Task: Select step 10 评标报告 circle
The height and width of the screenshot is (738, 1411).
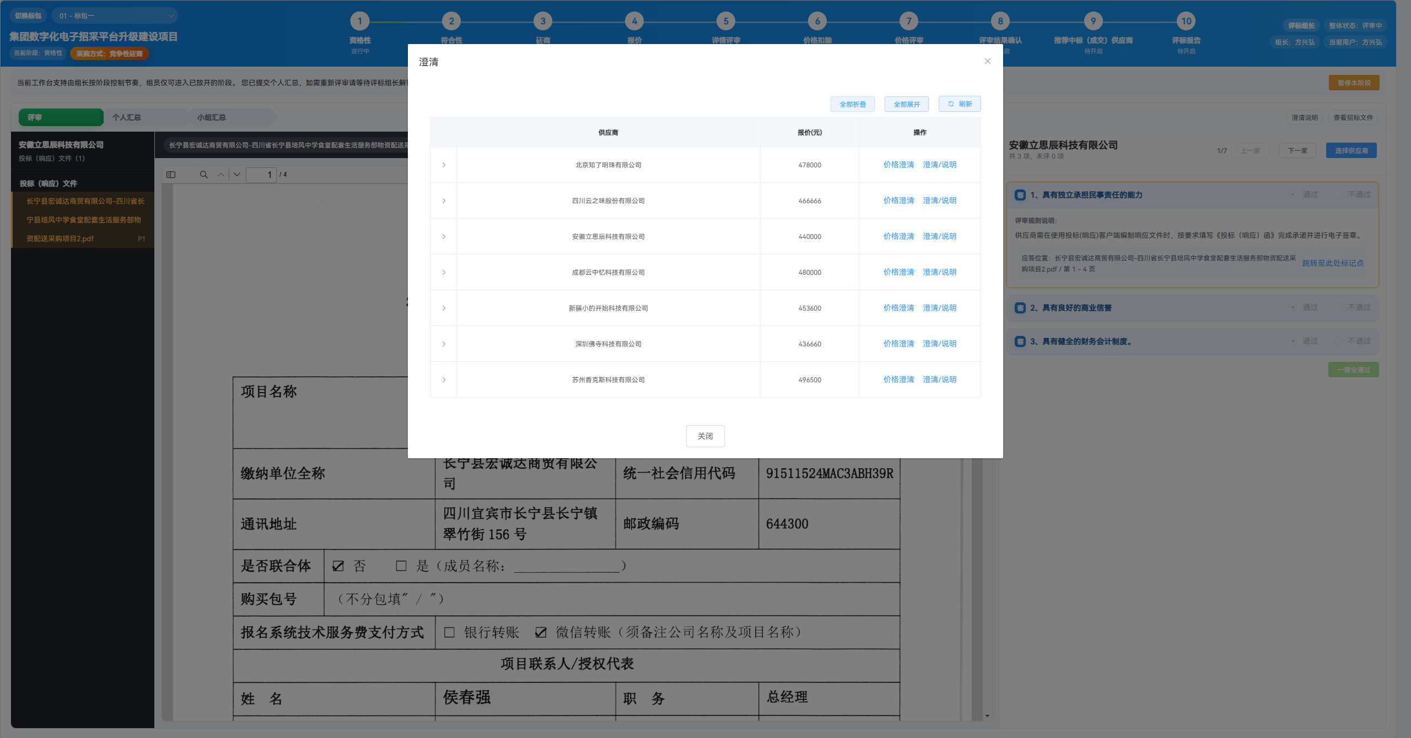Action: 1186,21
